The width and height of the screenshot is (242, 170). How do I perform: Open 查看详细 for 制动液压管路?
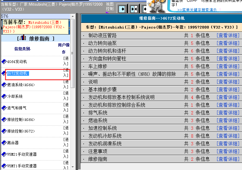228,35
